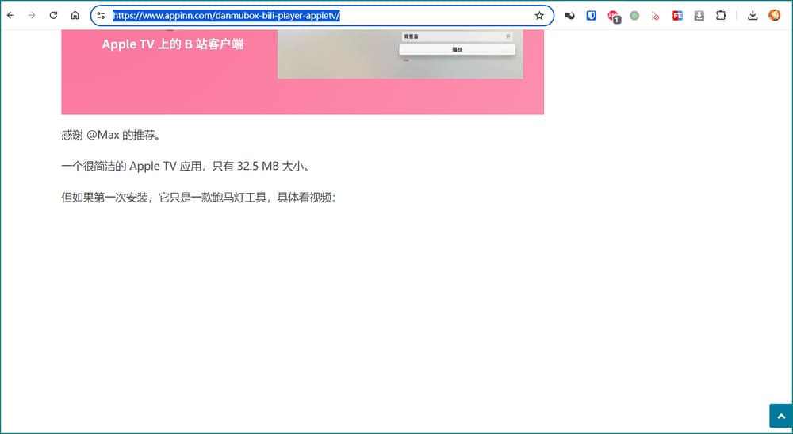Go back to the previous page

pyautogui.click(x=10, y=15)
